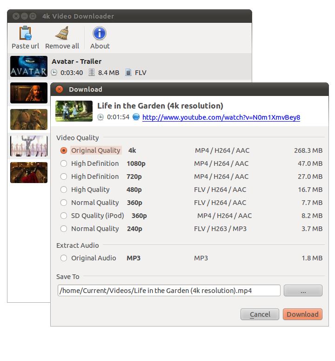Viewport: 335px width, 361px height.
Task: Click the file size icon beside 8.4 MB
Action: (92, 73)
